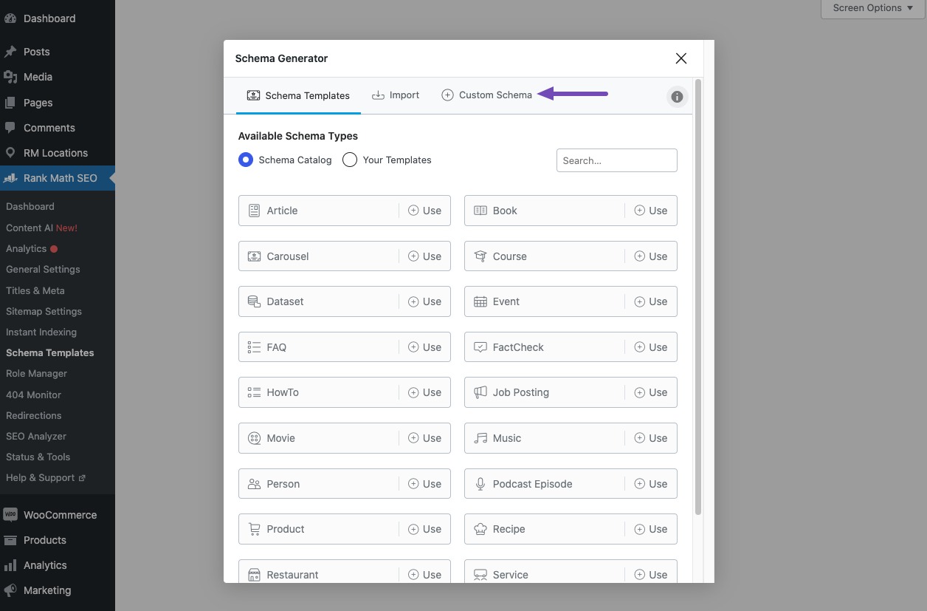
Task: Open Status & Tools submenu link
Action: pos(38,457)
